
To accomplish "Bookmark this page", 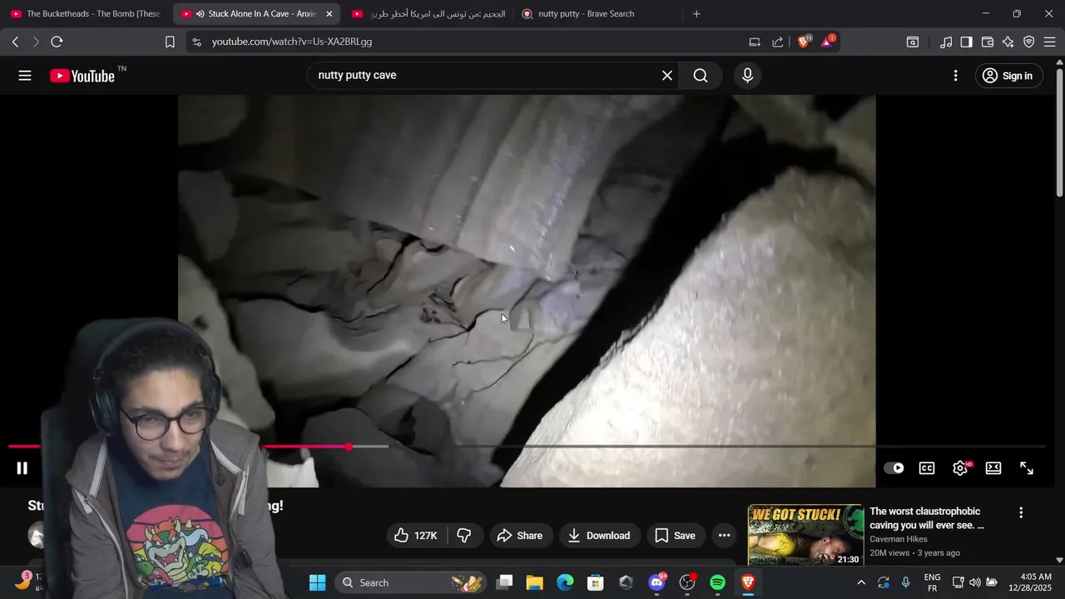I will coord(170,42).
